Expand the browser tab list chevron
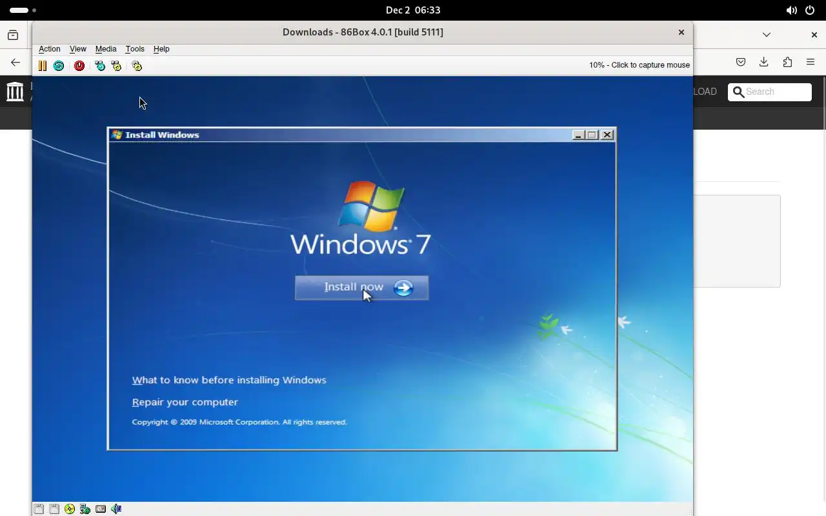The image size is (826, 516). click(x=767, y=35)
